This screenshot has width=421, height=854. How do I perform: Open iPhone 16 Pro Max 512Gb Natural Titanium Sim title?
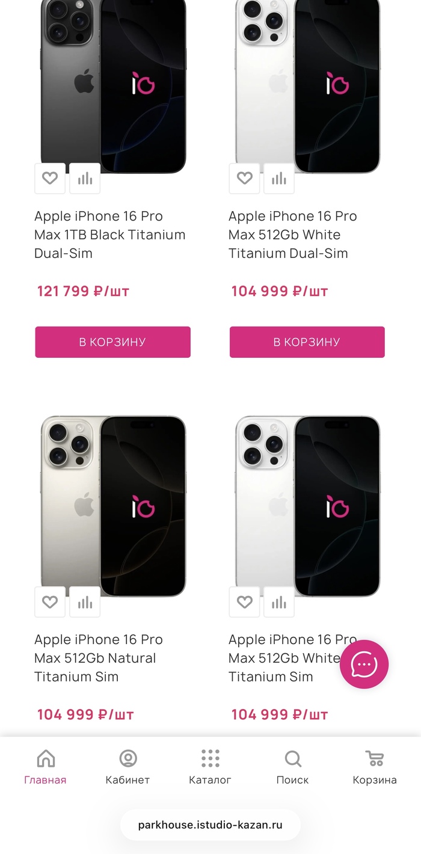click(x=95, y=658)
